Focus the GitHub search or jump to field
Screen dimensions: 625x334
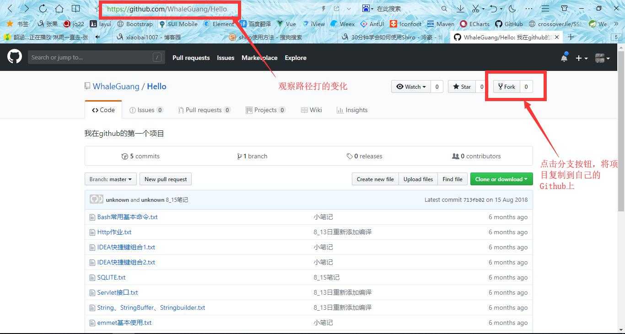tap(96, 57)
